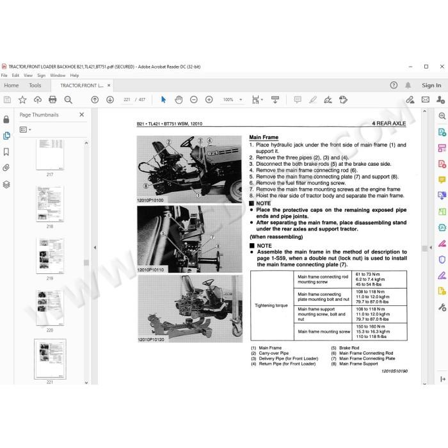The height and width of the screenshot is (448, 448).
Task: Open the Page Thumbnails panel icon
Action: [6, 136]
